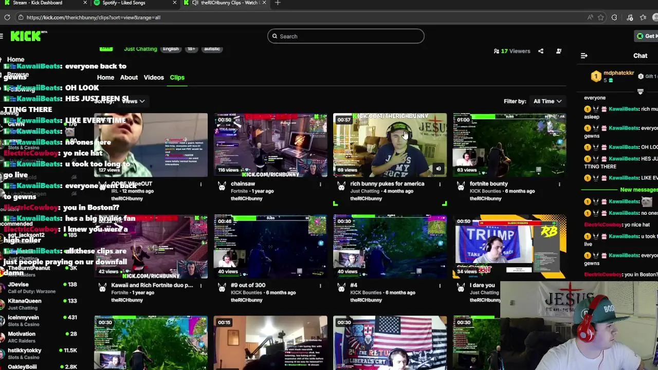Open the browser extensions puzzle icon

(x=614, y=17)
